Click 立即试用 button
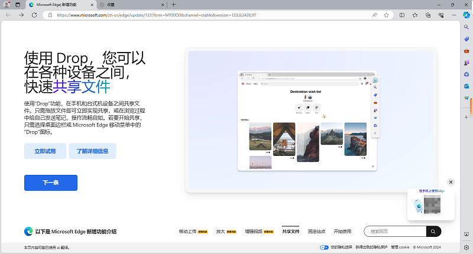Screen dimensions: 473x254 coord(46,151)
